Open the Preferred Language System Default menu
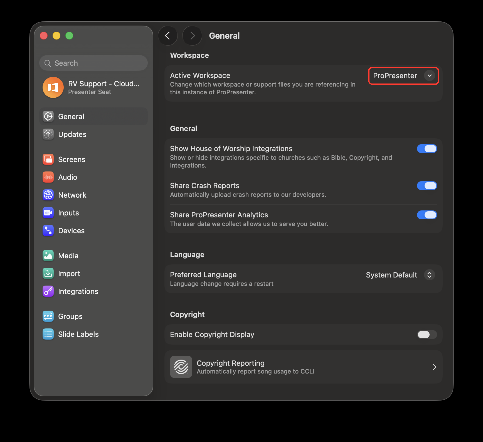483x442 pixels. [400, 275]
